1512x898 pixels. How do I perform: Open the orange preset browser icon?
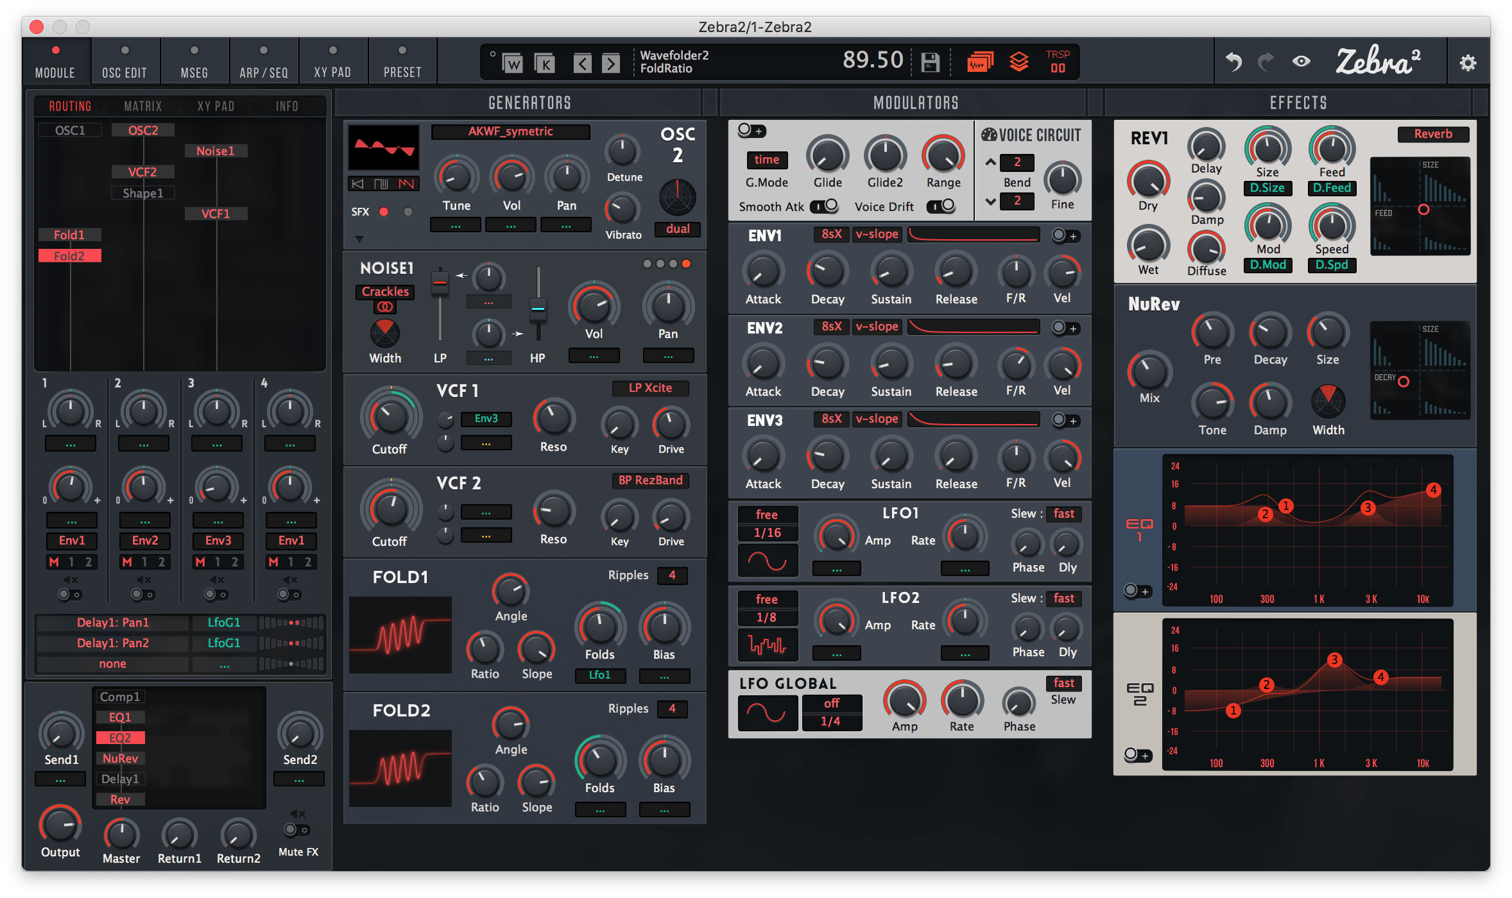pos(980,62)
